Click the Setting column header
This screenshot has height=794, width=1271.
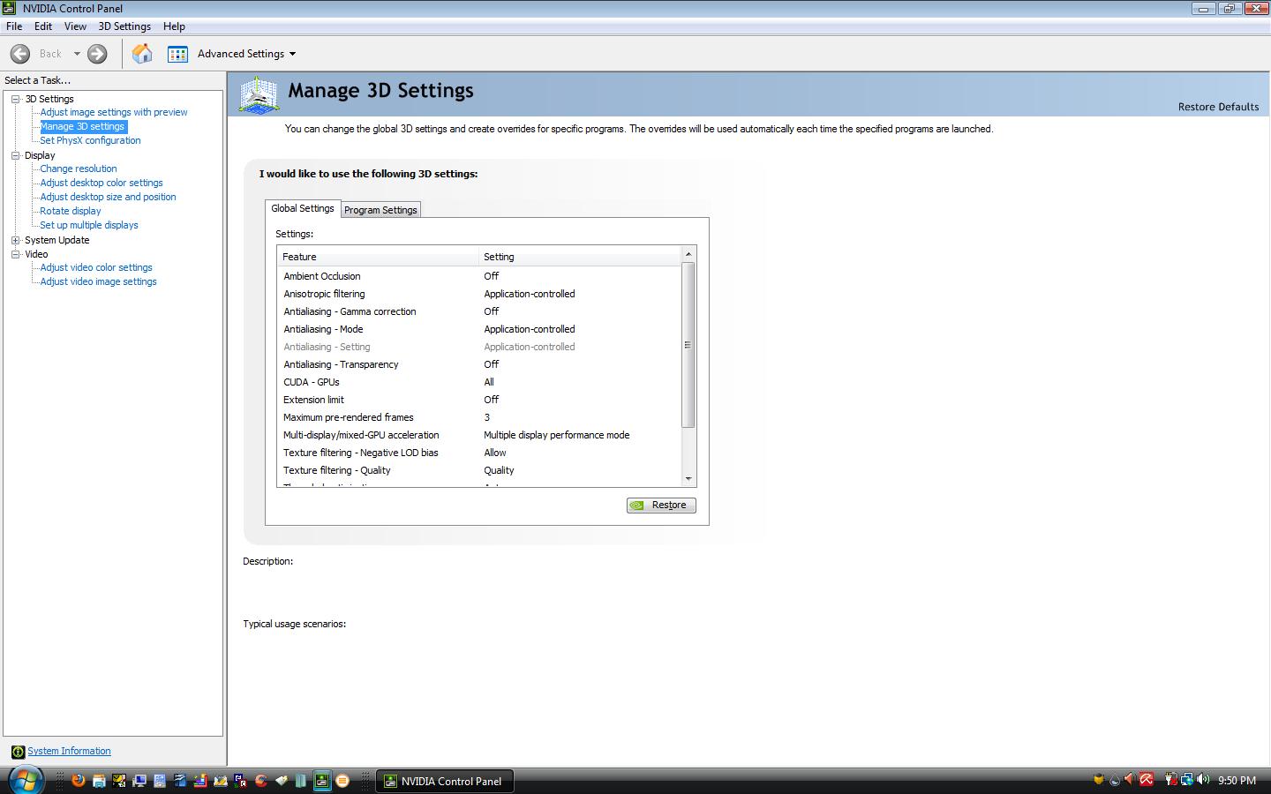coord(580,257)
